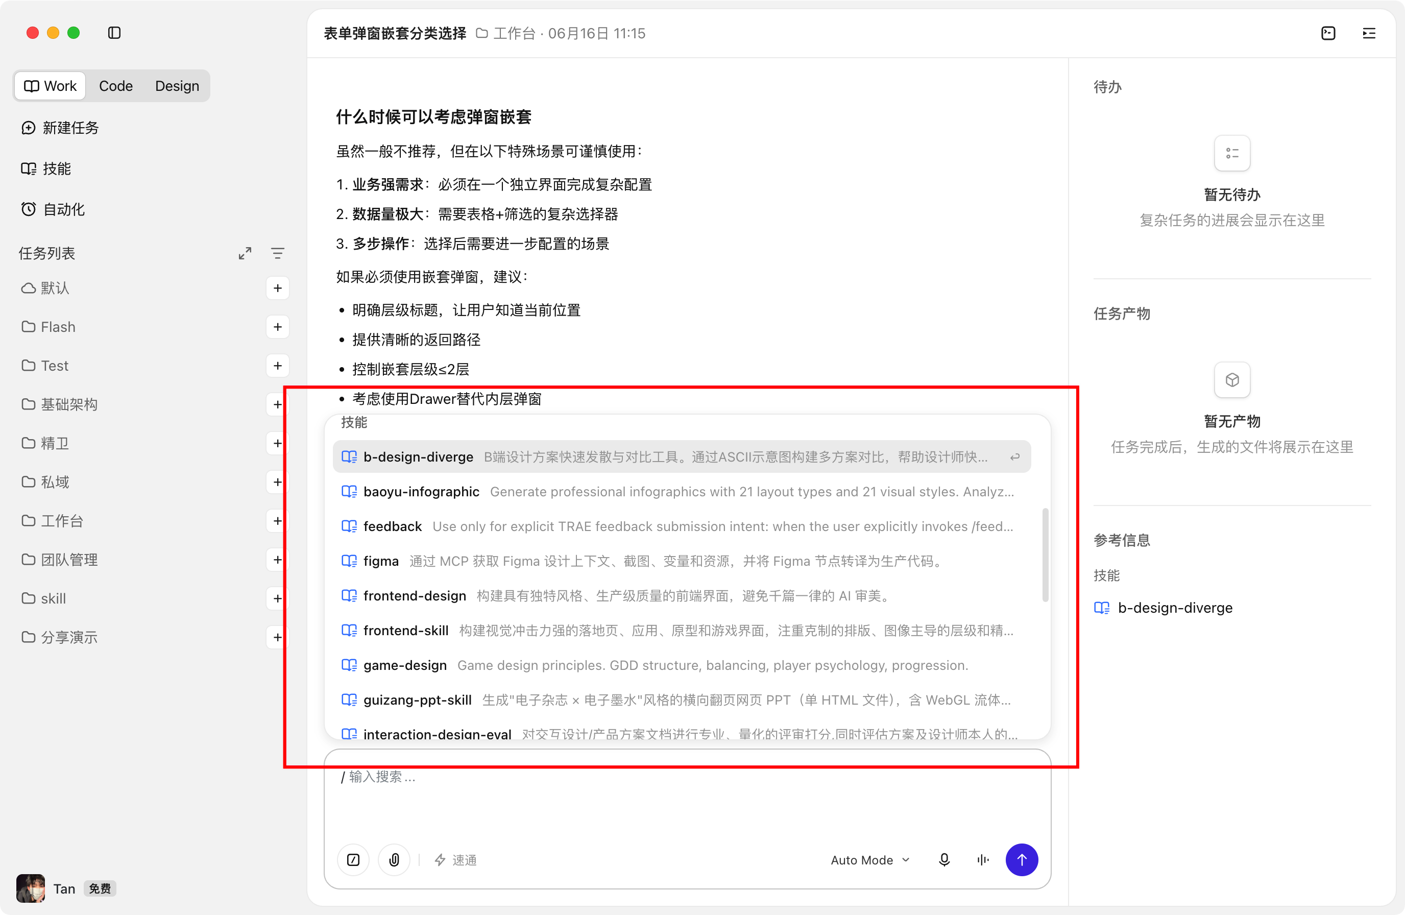Open the Flash folder
Image resolution: width=1405 pixels, height=915 pixels.
tap(49, 327)
